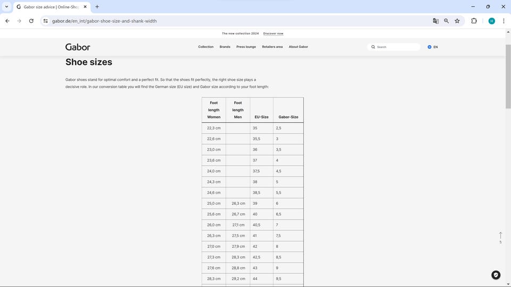Click the scrollbar down arrow

508,284
